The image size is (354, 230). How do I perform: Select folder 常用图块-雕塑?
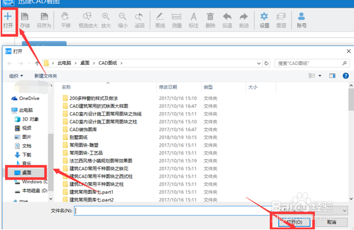tap(80, 145)
